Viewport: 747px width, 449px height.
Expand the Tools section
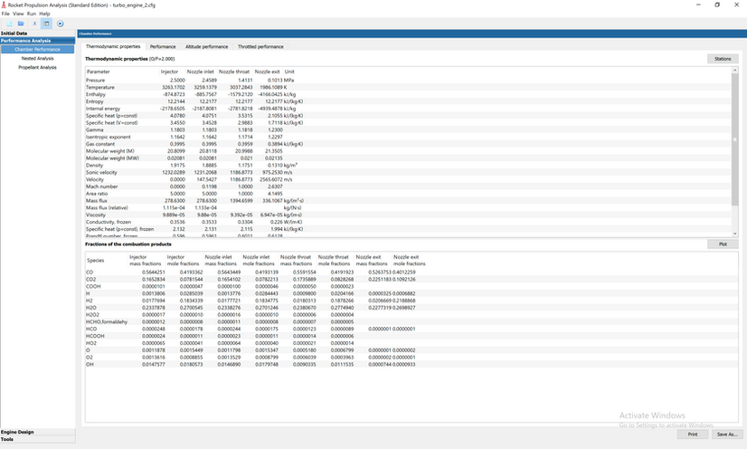[38, 439]
